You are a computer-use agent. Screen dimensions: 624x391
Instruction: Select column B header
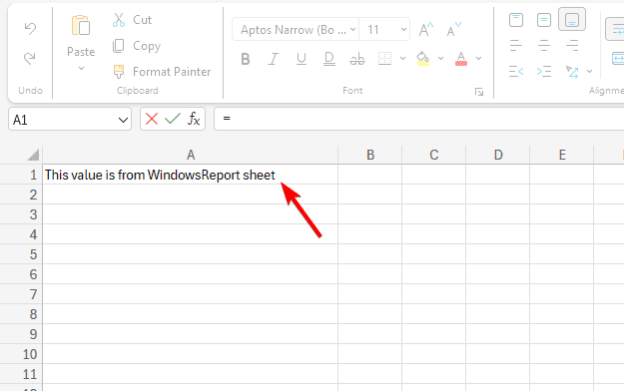(370, 155)
